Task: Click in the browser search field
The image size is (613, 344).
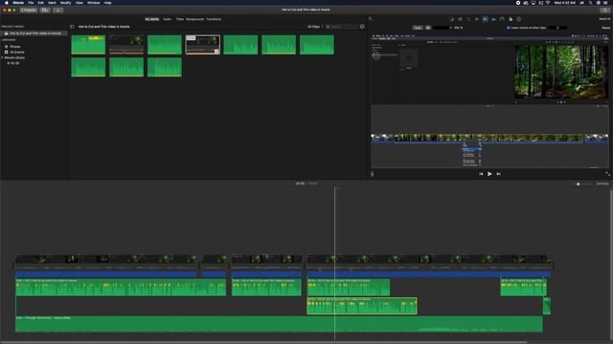Action: [342, 27]
